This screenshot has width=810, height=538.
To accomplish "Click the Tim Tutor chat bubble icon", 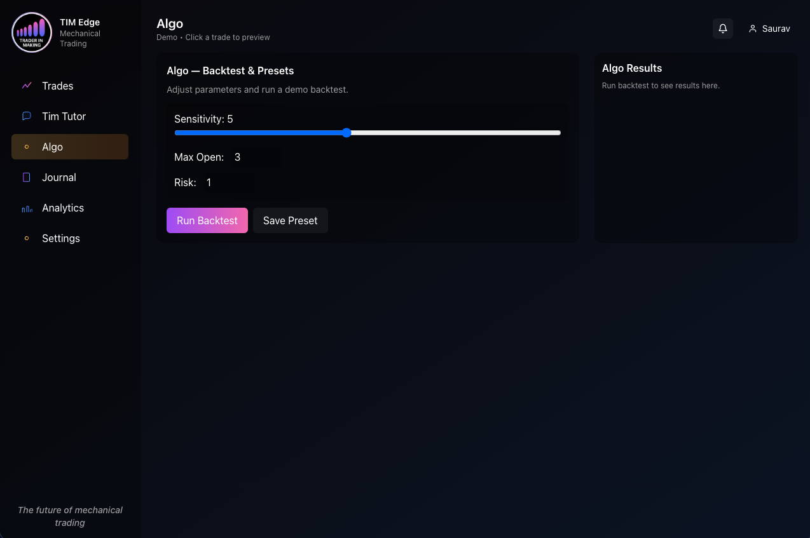I will (x=27, y=116).
